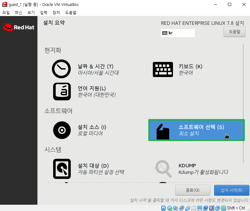Screen dimensions: 250x211
Task: Click the 설치 요약 heading
Action: [54, 23]
